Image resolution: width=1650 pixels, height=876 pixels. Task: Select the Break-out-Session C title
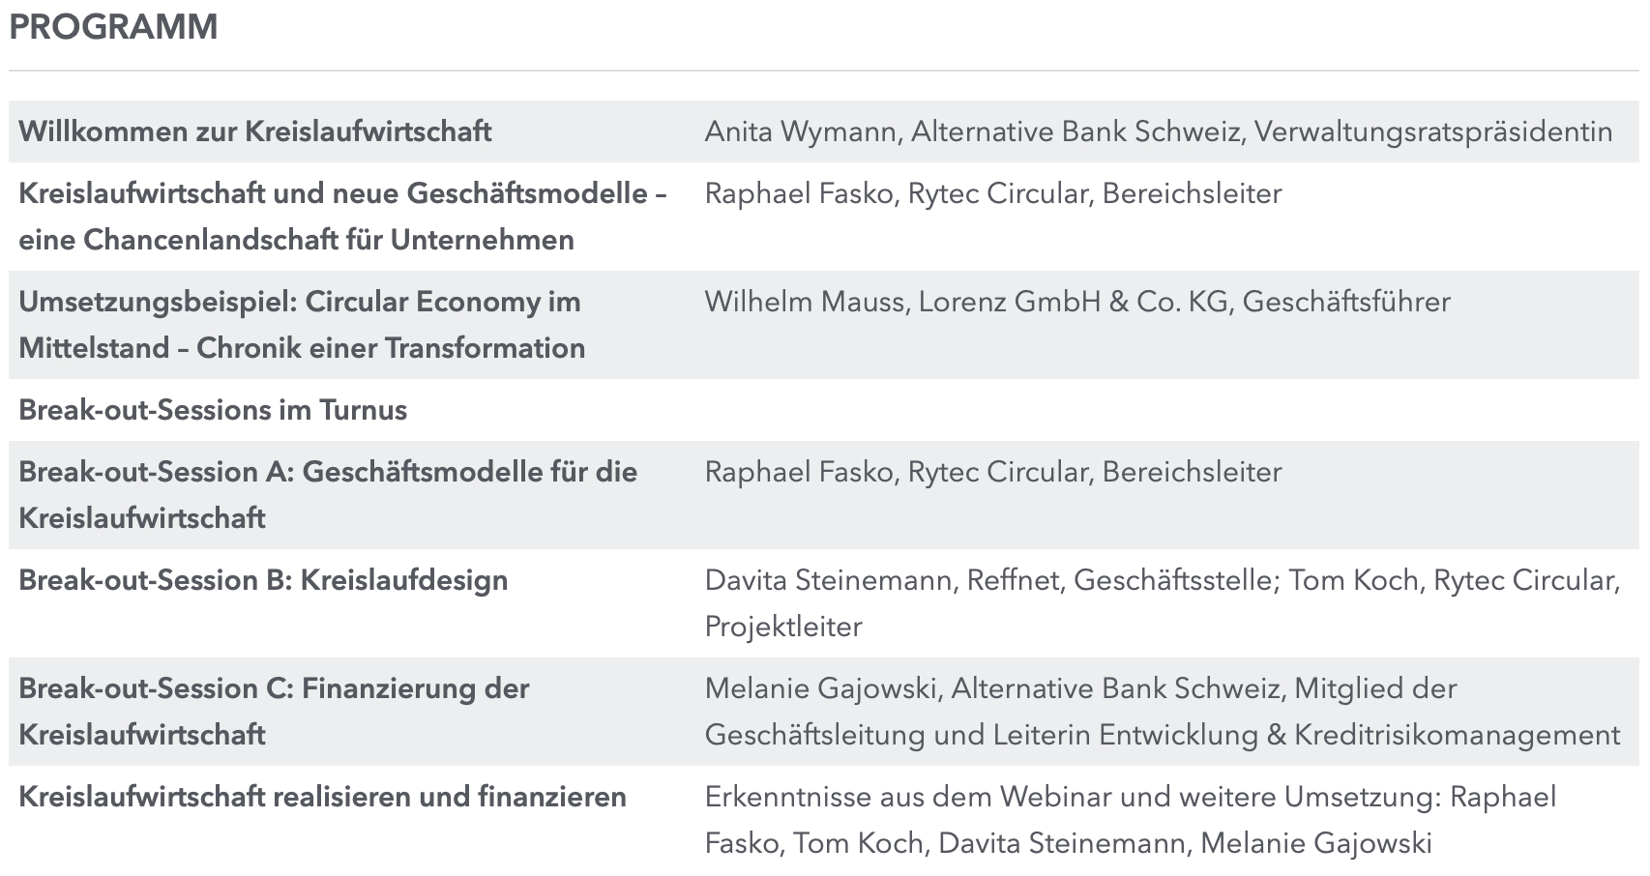click(x=274, y=688)
